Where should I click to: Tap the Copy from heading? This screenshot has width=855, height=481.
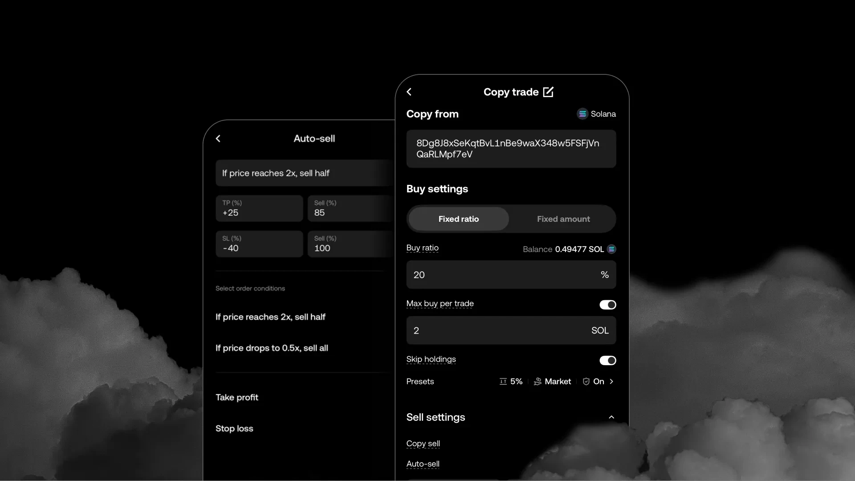432,114
